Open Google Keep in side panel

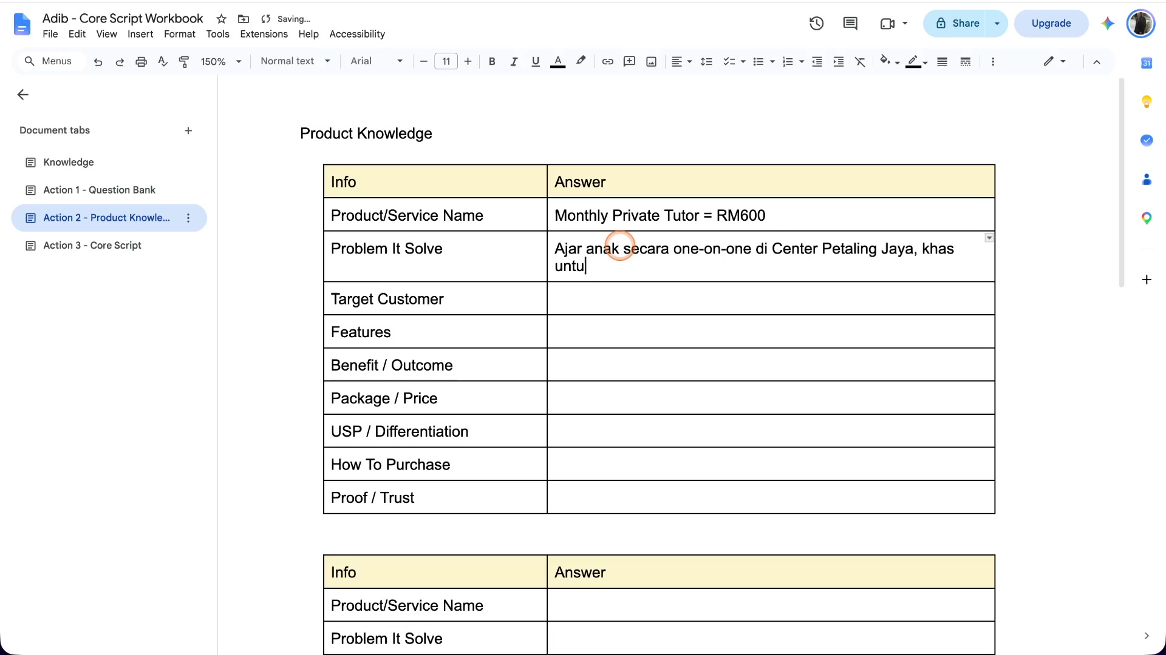pyautogui.click(x=1147, y=101)
